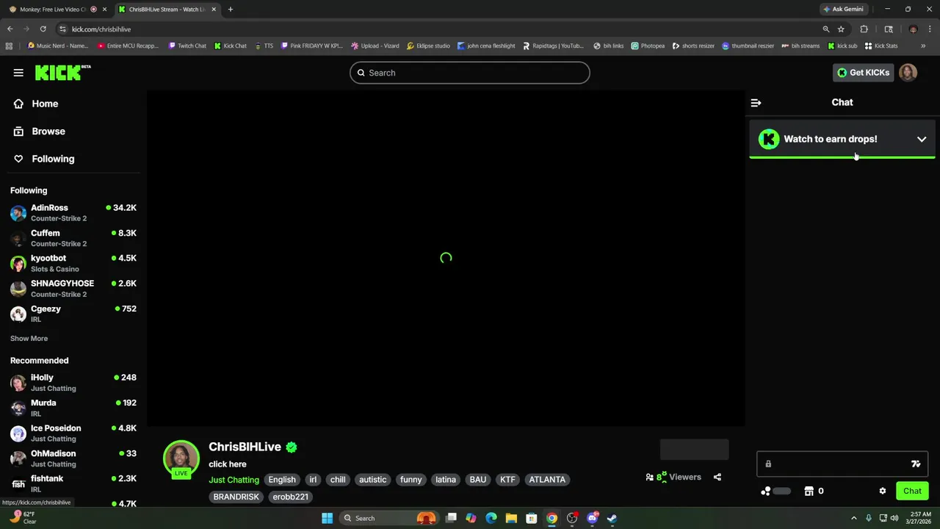Open Cgeezy channel in the sidebar

tap(73, 314)
